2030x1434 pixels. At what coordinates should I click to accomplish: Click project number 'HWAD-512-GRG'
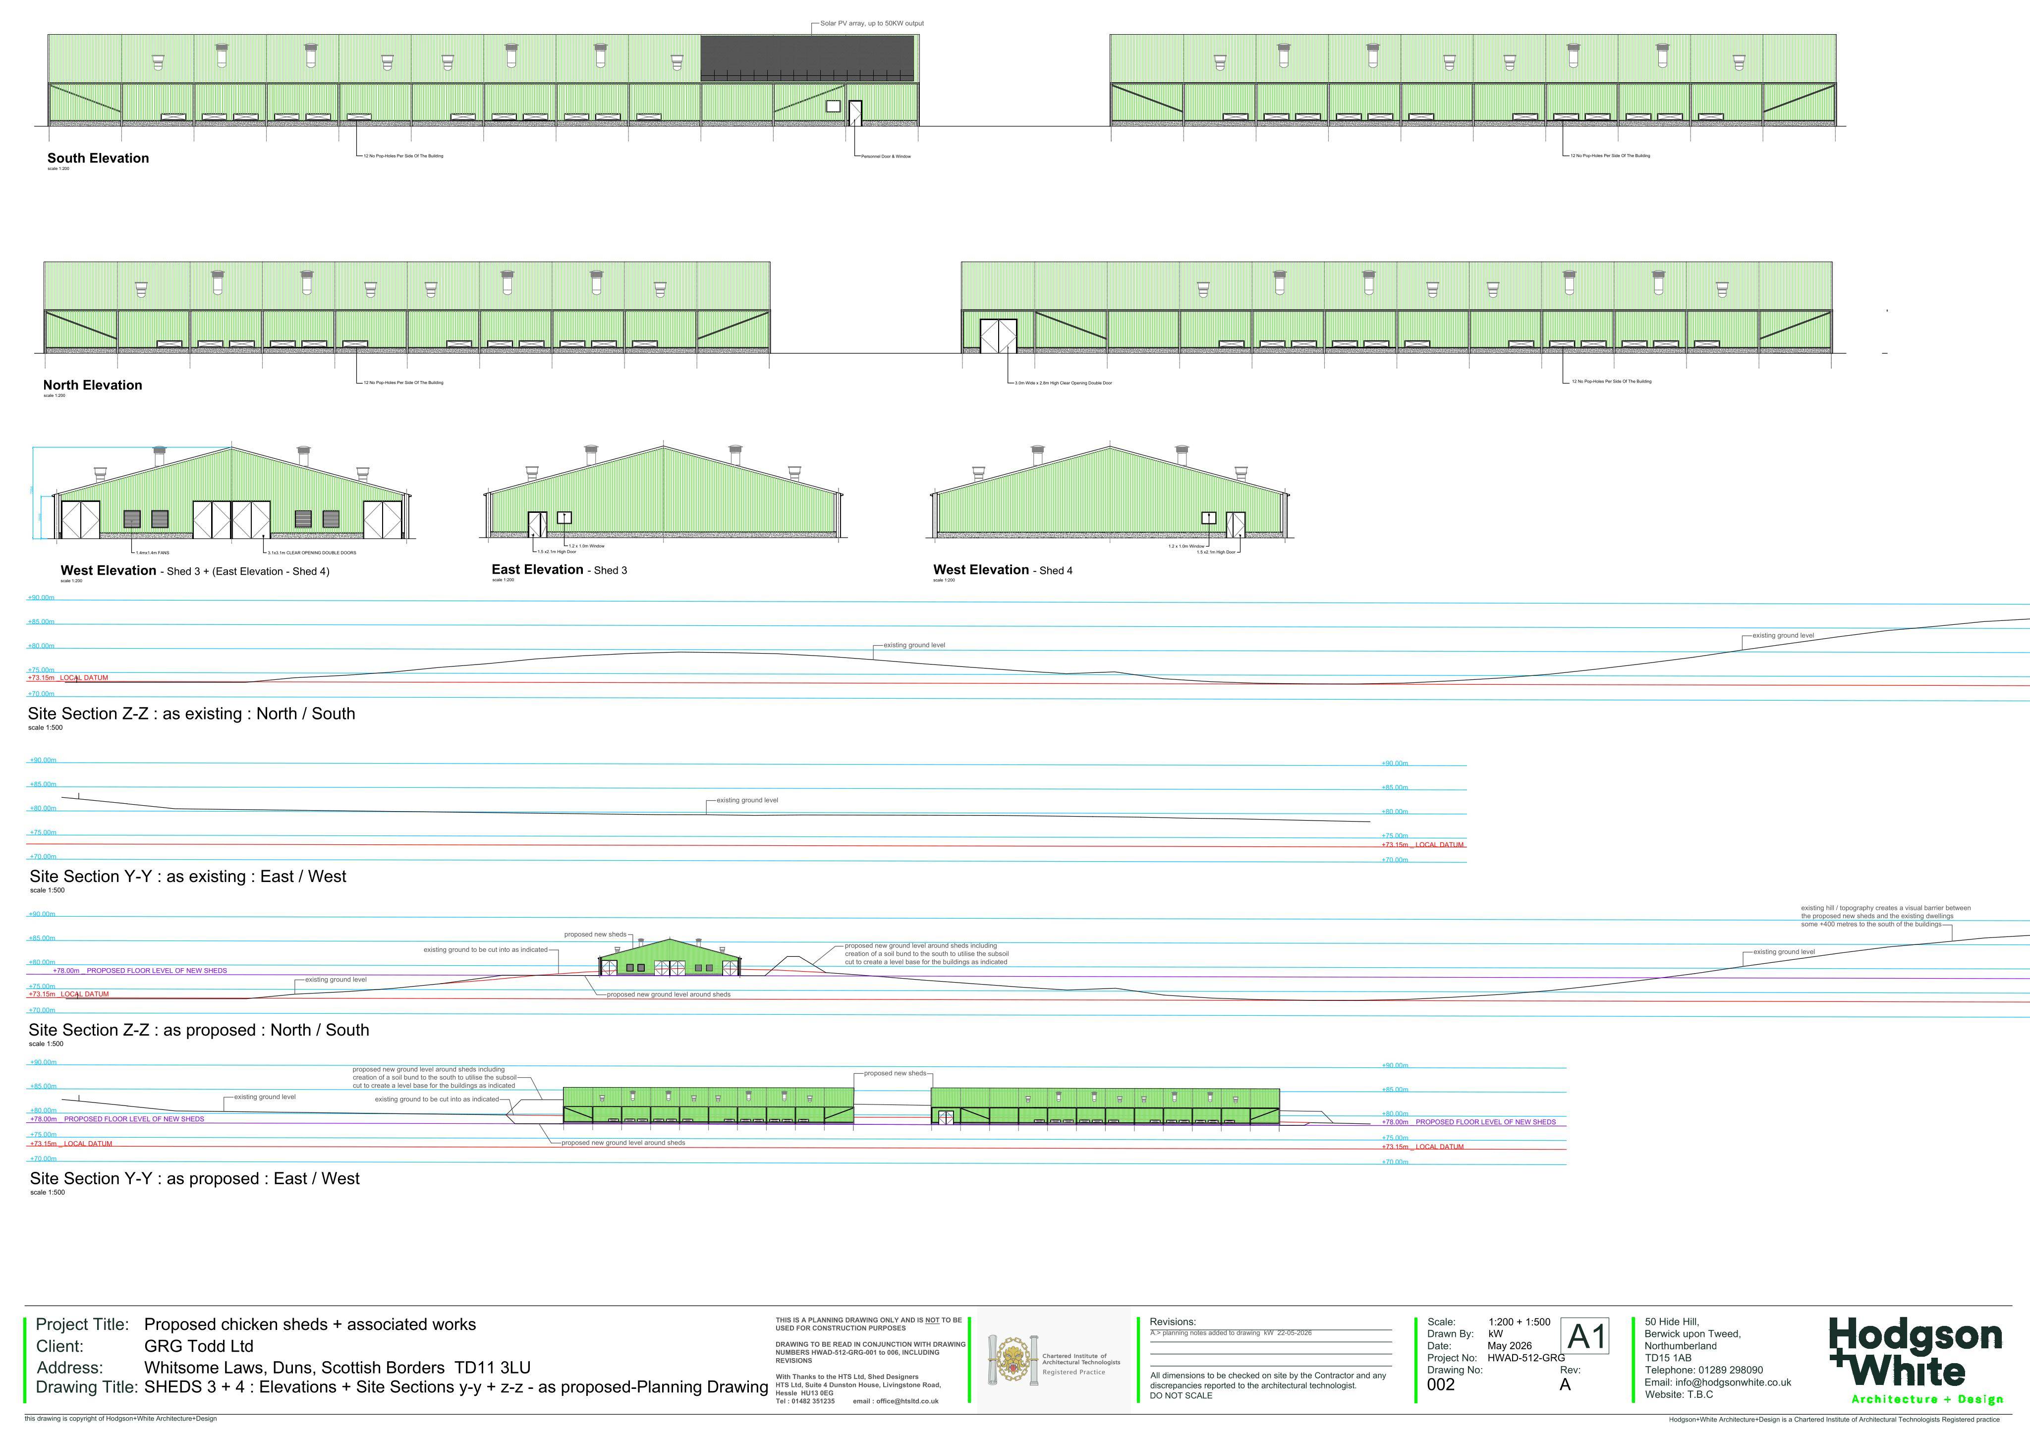(x=1526, y=1358)
